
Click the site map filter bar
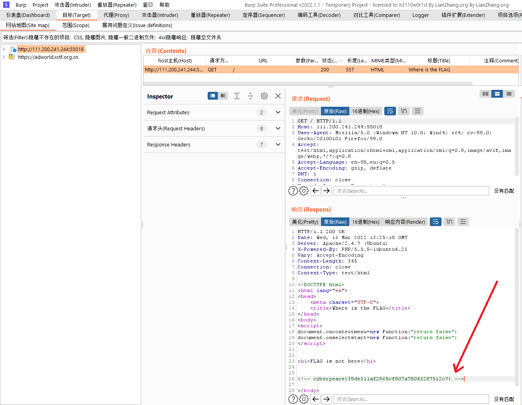tap(261, 37)
